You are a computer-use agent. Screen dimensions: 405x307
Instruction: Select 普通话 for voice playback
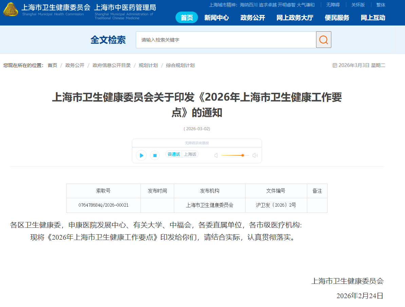pyautogui.click(x=173, y=154)
